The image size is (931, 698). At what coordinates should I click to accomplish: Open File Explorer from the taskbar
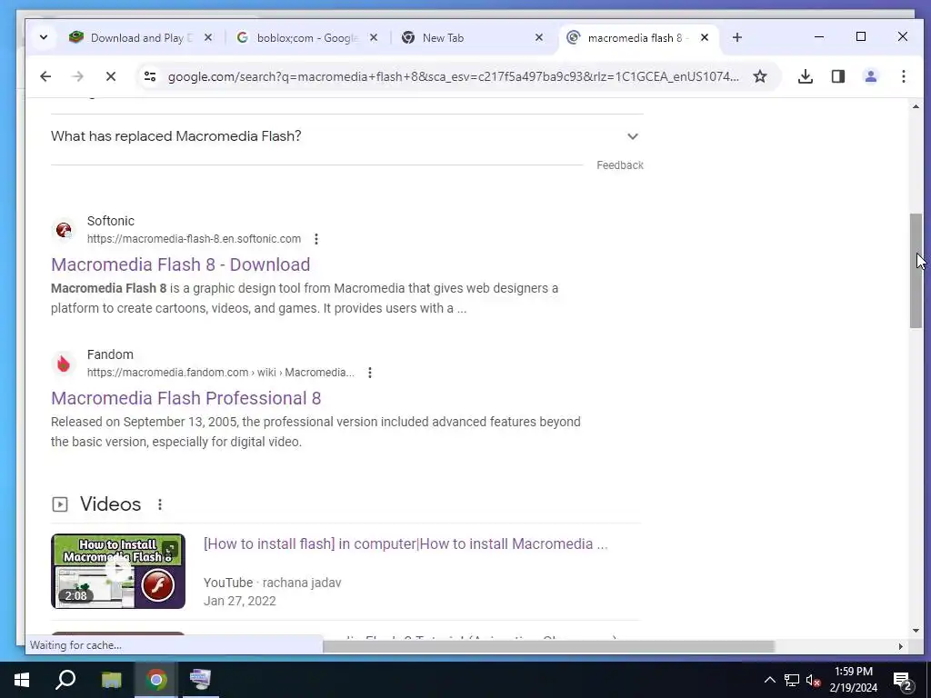click(x=111, y=680)
